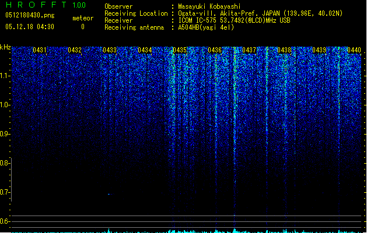Click the HROFFT 1.0.0 title text
Image resolution: width=367 pixels, height=233 pixels.
click(x=46, y=5)
